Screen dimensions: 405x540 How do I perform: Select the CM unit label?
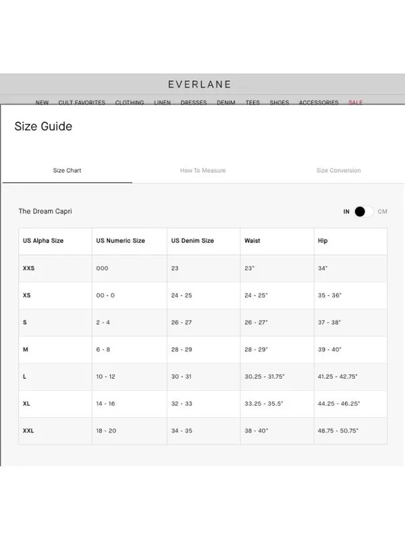coord(382,211)
